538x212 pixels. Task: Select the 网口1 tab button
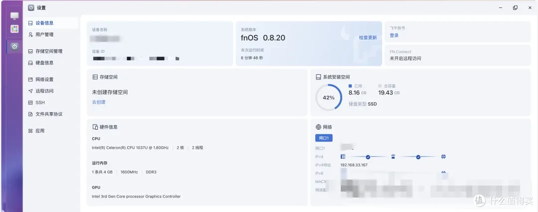click(324, 138)
